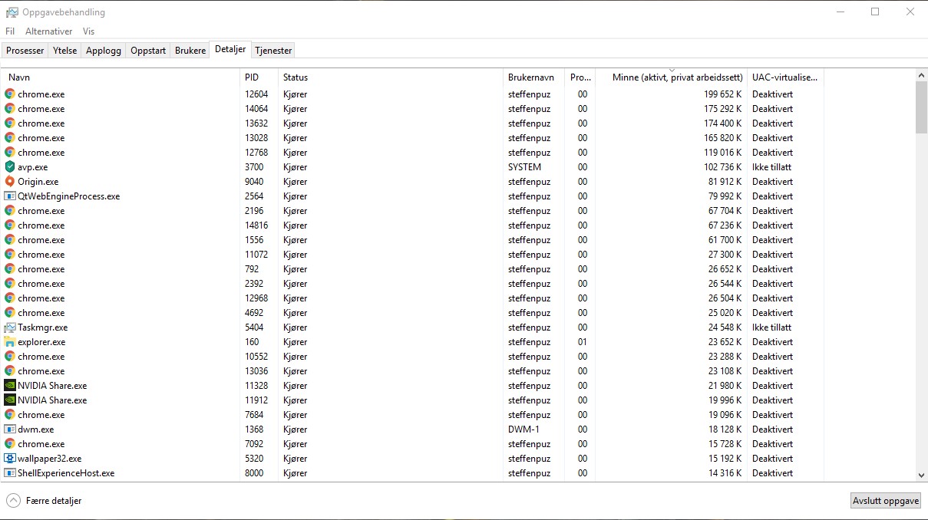Select PID cell 5404
This screenshot has width=928, height=520.
pos(254,327)
